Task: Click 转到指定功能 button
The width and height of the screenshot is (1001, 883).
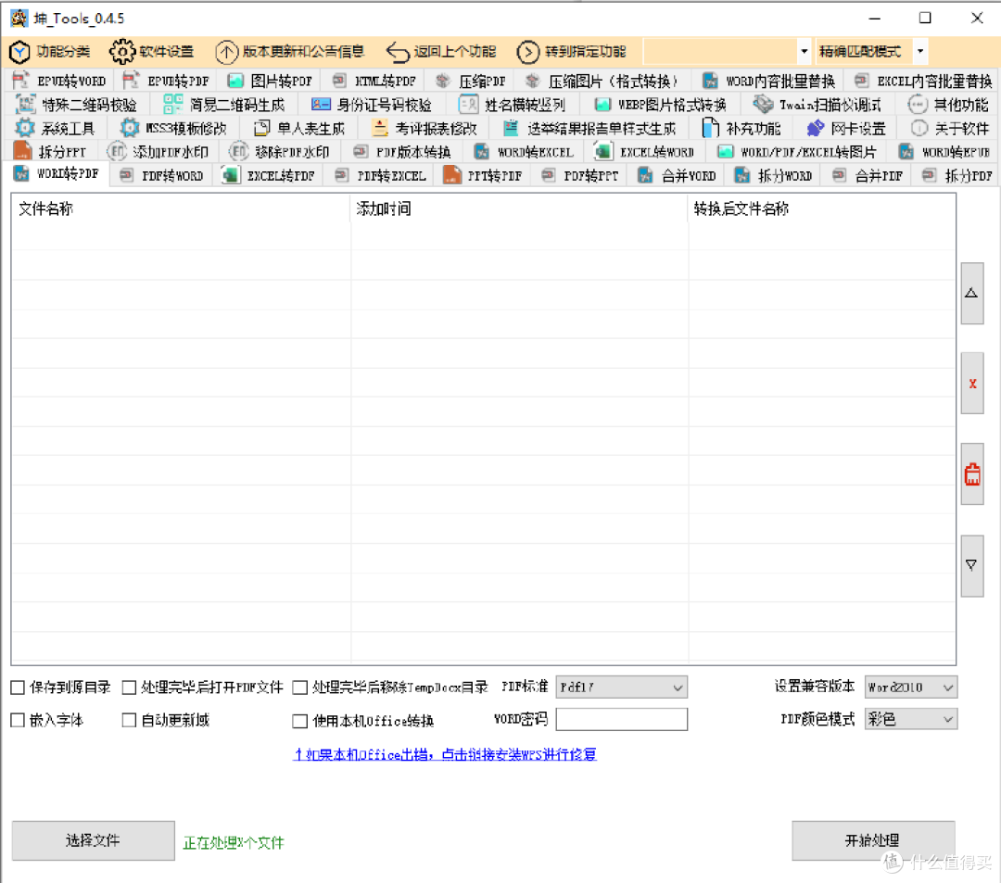Action: 571,52
